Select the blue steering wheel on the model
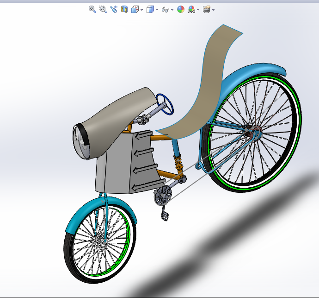 [165, 104]
